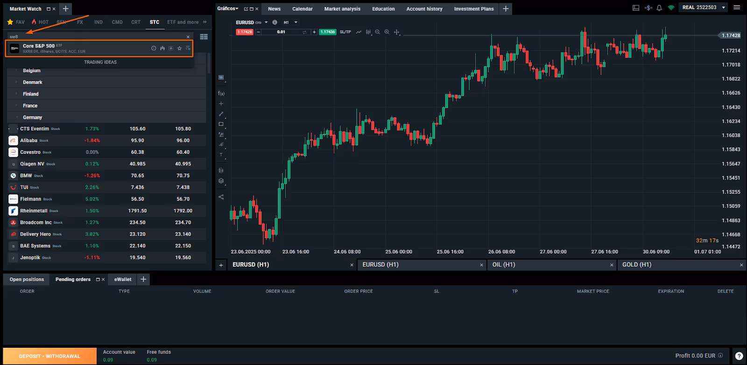Image resolution: width=747 pixels, height=365 pixels.
Task: Select the Rheinmetall stock row
Action: (106, 211)
